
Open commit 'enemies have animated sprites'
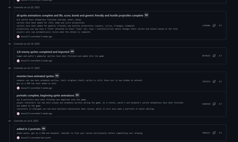pos(35,76)
